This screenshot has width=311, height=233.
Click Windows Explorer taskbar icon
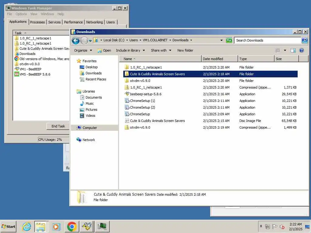pyautogui.click(x=41, y=226)
